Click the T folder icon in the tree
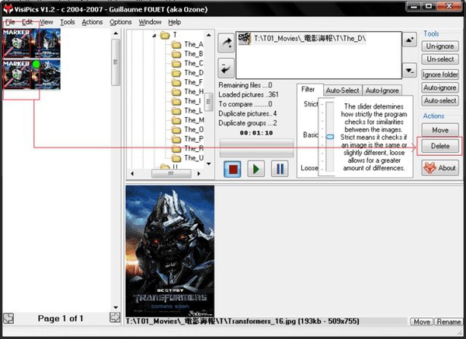This screenshot has width=466, height=339. coord(165,36)
